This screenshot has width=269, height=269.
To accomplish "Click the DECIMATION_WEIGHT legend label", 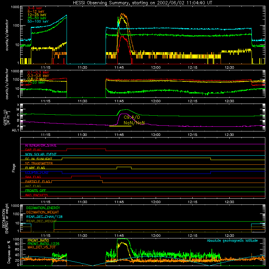I will [43, 213].
